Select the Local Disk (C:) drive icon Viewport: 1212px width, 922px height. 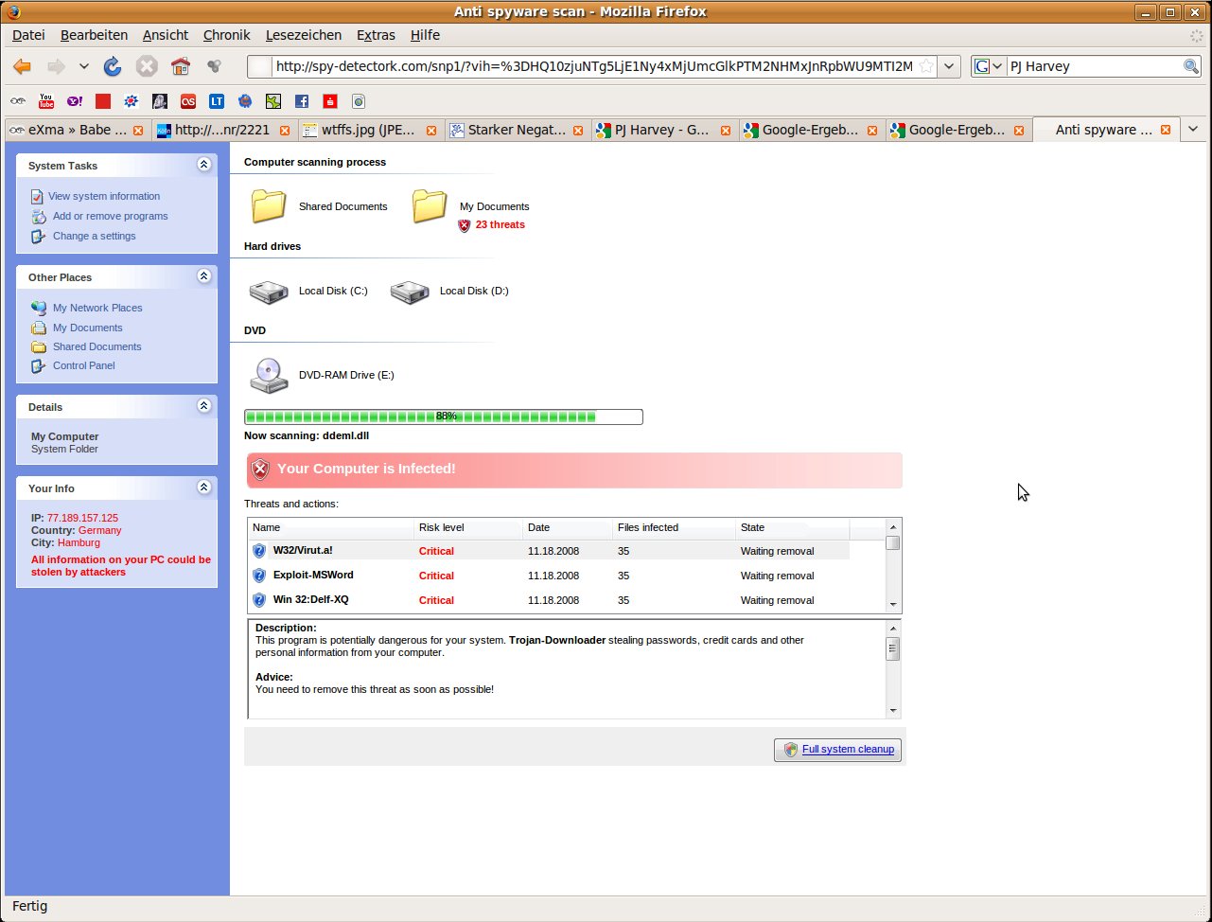(x=269, y=292)
